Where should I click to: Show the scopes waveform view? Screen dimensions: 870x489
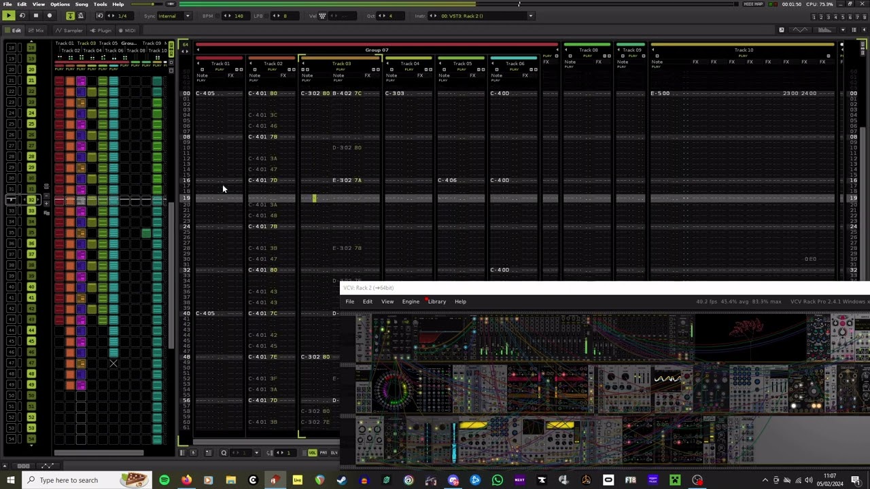(x=801, y=30)
